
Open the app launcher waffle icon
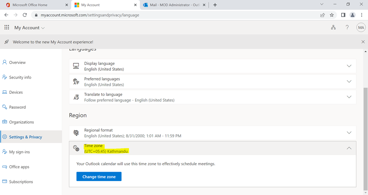[x=7, y=27]
